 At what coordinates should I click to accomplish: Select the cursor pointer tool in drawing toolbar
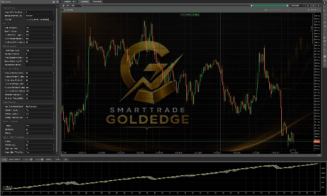tap(325, 3)
